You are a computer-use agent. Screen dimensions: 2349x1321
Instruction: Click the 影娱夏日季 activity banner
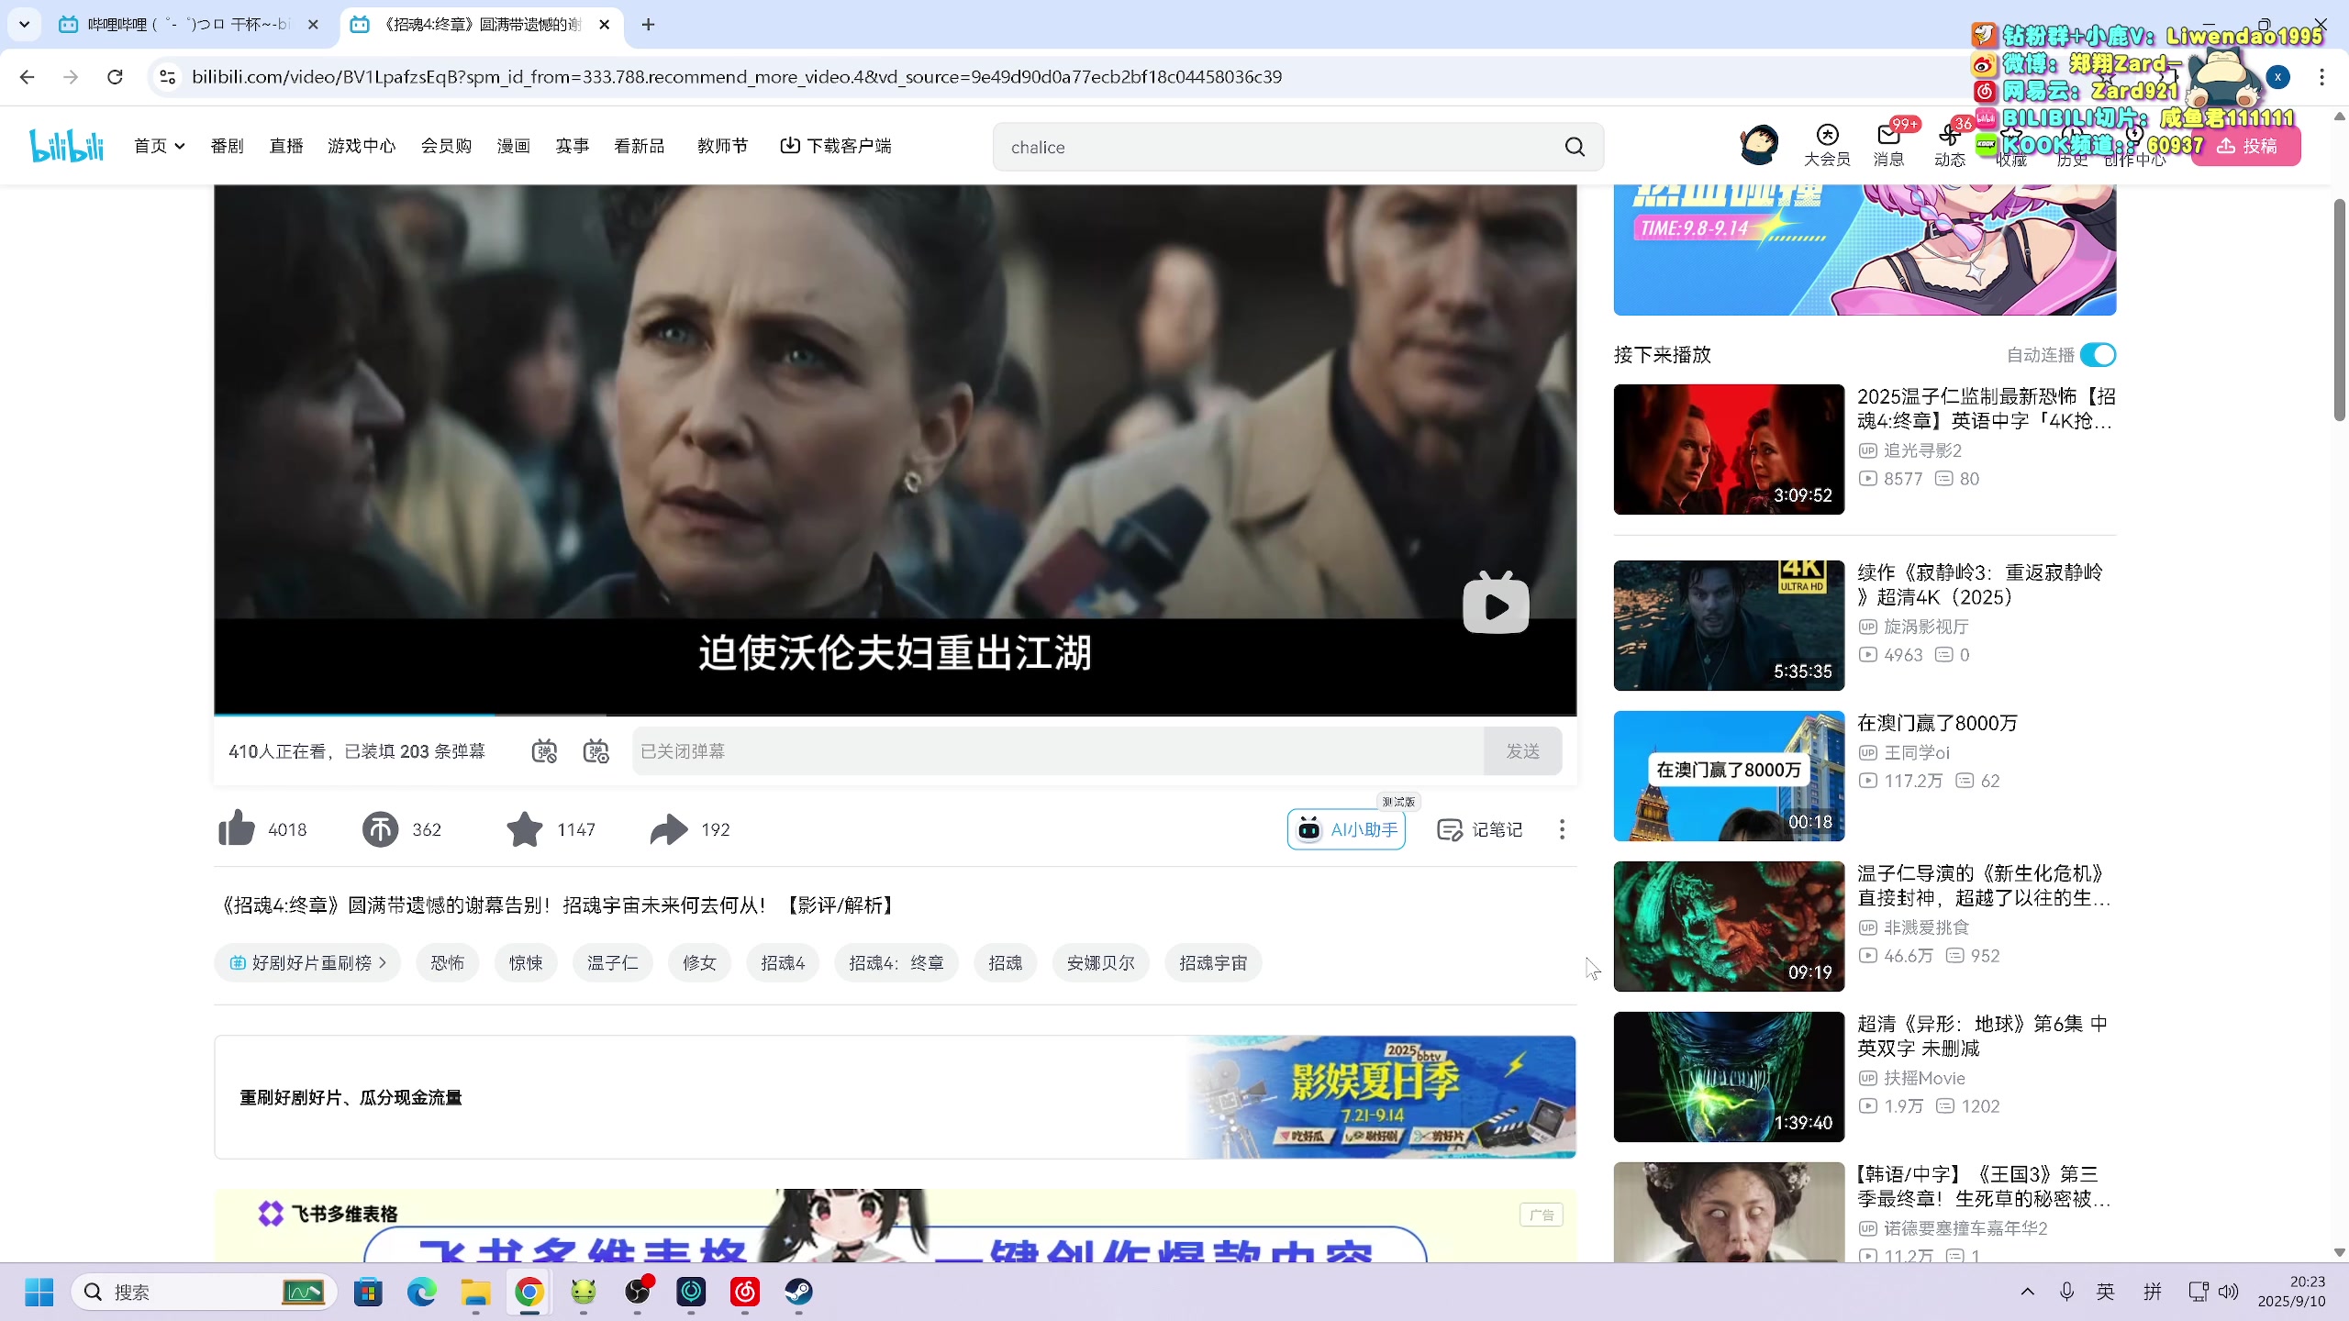pos(895,1097)
